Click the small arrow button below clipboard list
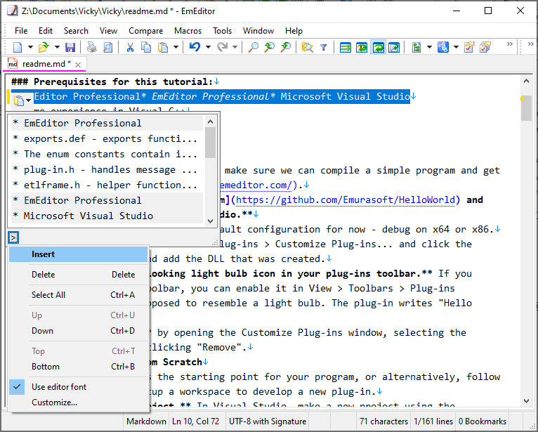 pyautogui.click(x=13, y=237)
